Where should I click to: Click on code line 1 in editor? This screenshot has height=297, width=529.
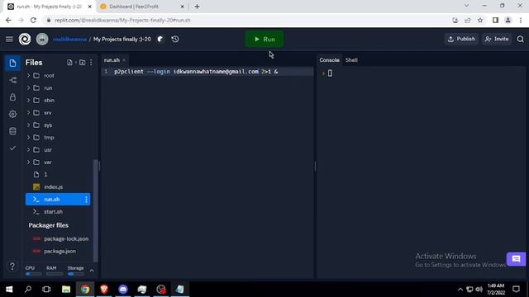point(207,72)
